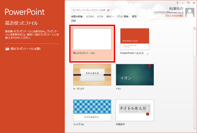Click the 木版活字 label text
This screenshot has width=197, height=133.
(x=120, y=124)
